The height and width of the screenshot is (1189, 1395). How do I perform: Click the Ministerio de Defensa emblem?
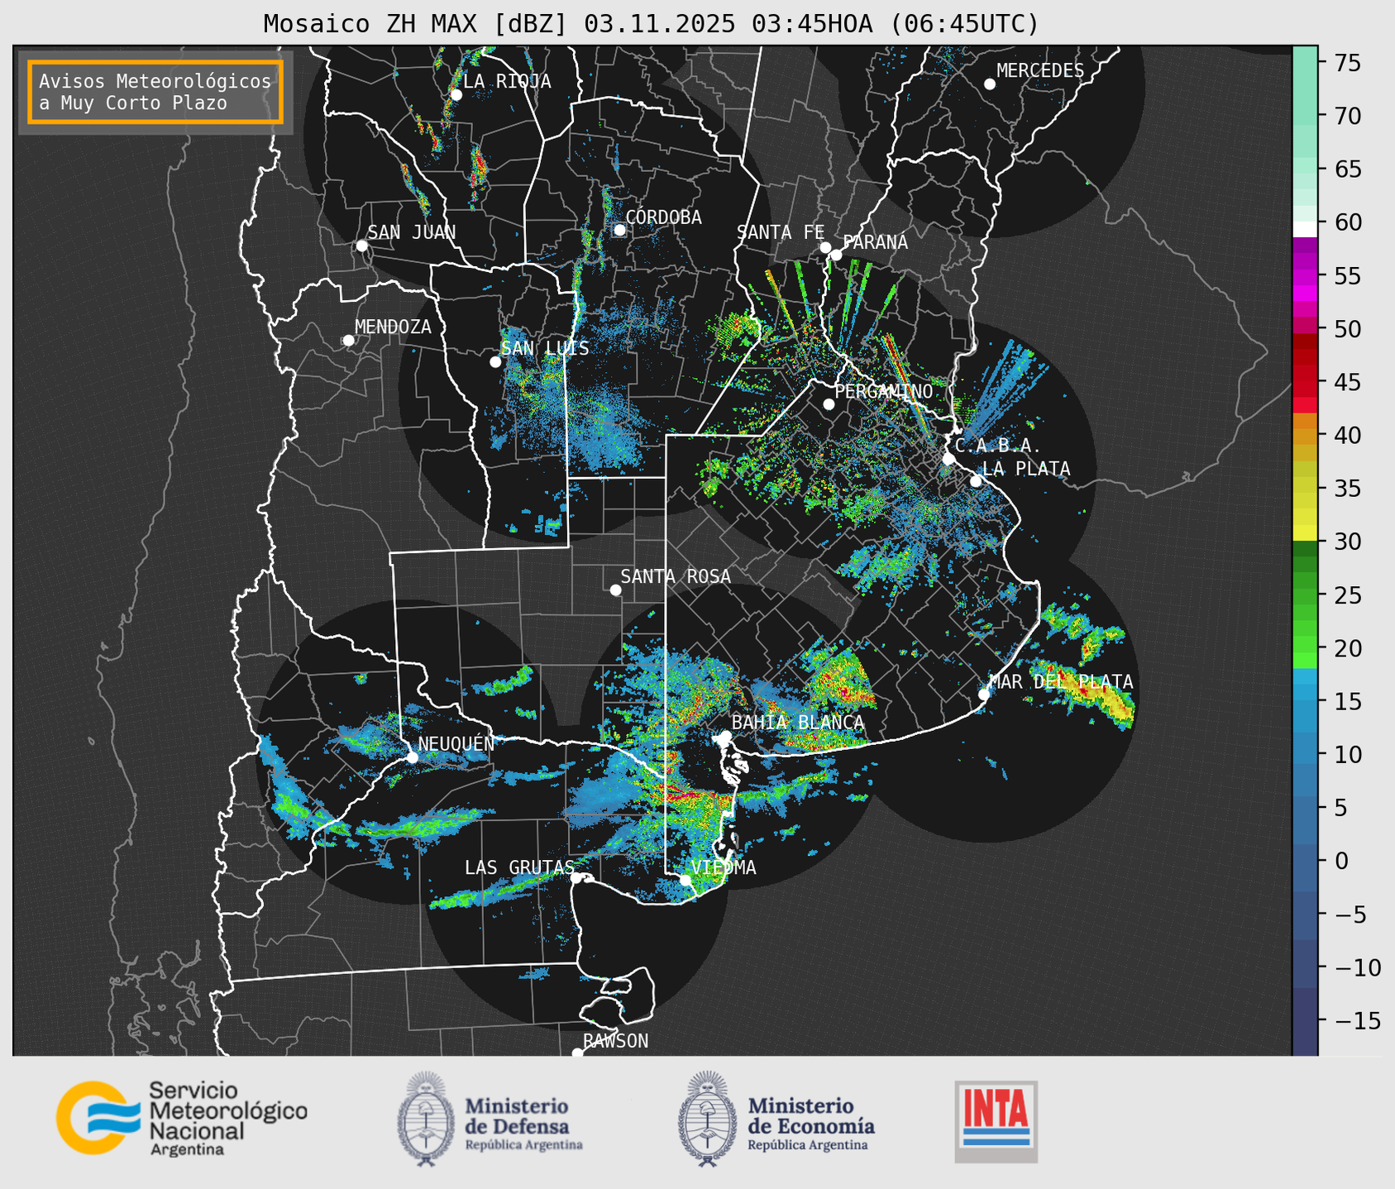click(x=426, y=1119)
